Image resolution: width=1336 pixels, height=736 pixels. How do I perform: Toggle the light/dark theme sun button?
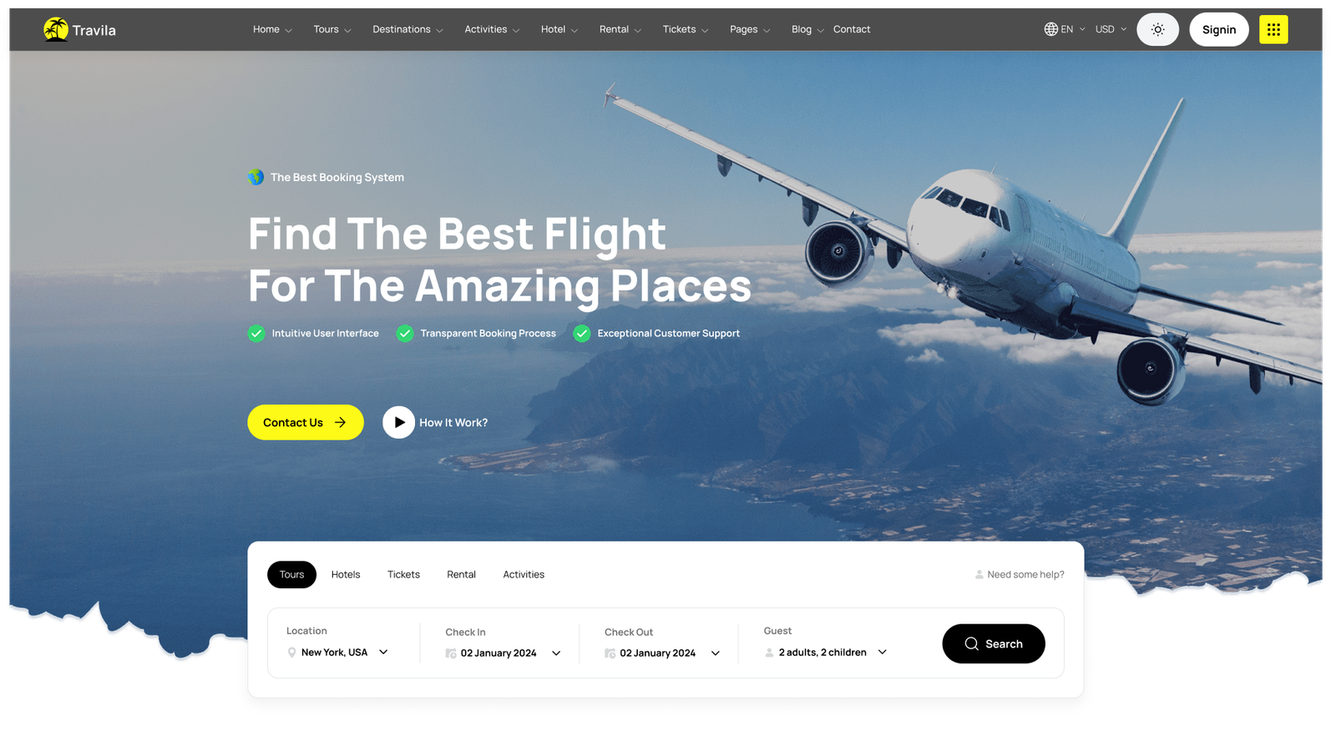(x=1157, y=29)
